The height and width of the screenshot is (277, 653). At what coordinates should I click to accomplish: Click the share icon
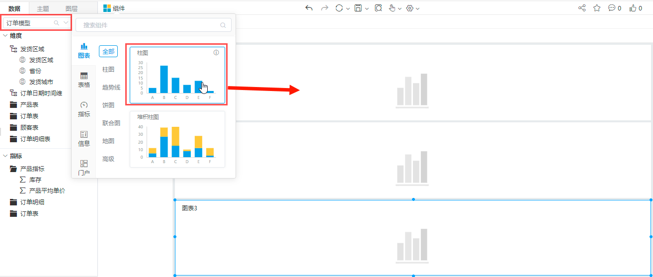582,8
